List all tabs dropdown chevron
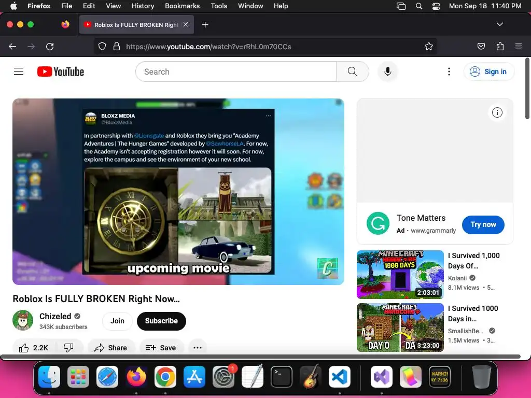 coord(499,24)
